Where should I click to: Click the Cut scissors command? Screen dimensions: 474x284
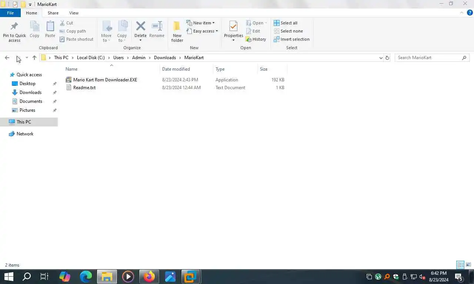[x=66, y=23]
